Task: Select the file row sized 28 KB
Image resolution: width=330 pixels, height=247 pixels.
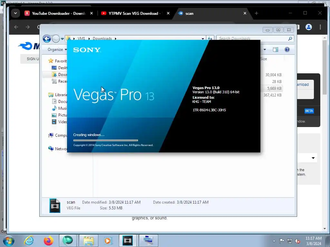Action: click(x=272, y=81)
